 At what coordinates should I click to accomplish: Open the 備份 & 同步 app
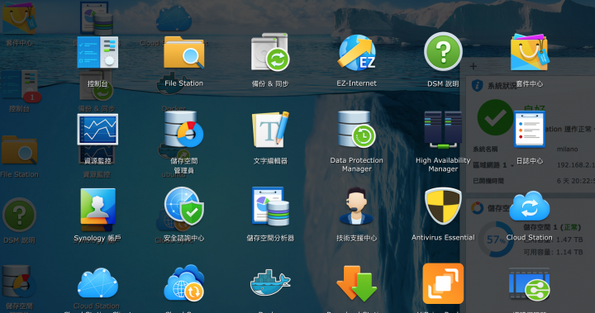270,53
